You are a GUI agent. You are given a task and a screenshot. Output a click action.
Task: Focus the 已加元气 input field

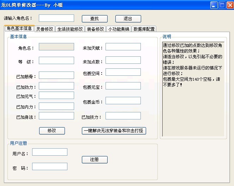[56, 95]
